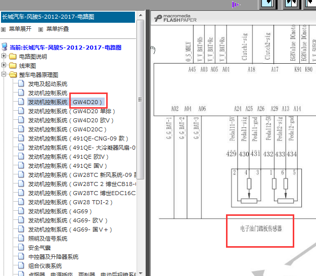Open 发动机控制系统 (4G69- 国V+)

tap(70, 229)
